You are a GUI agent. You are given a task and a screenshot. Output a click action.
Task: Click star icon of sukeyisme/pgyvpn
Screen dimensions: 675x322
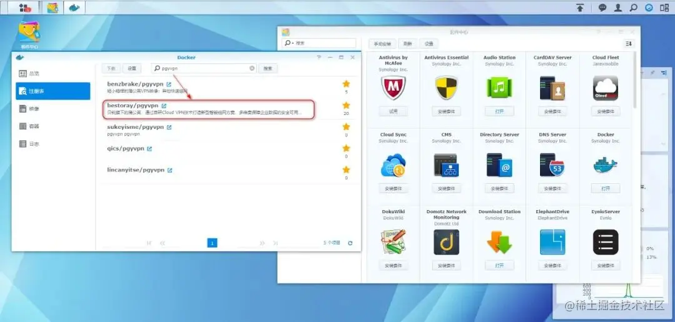pos(346,127)
